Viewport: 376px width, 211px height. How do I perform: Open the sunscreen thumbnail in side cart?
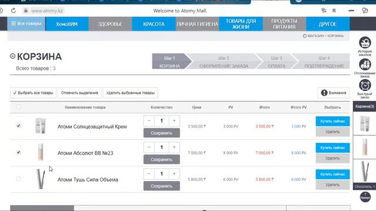[364, 124]
